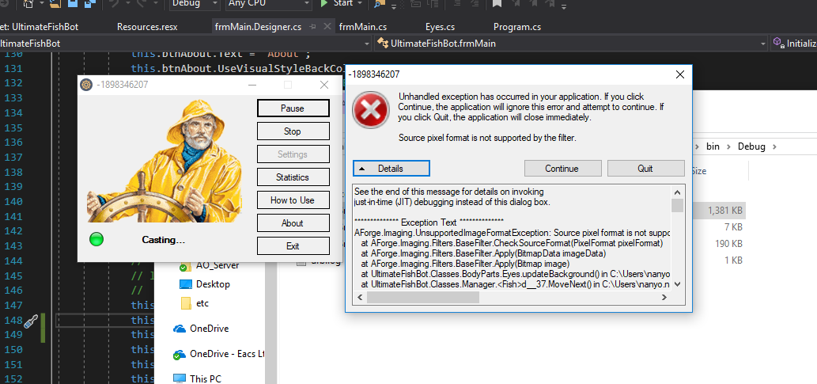Click the green status light beside Casting
This screenshot has height=384, width=817.
click(x=96, y=239)
